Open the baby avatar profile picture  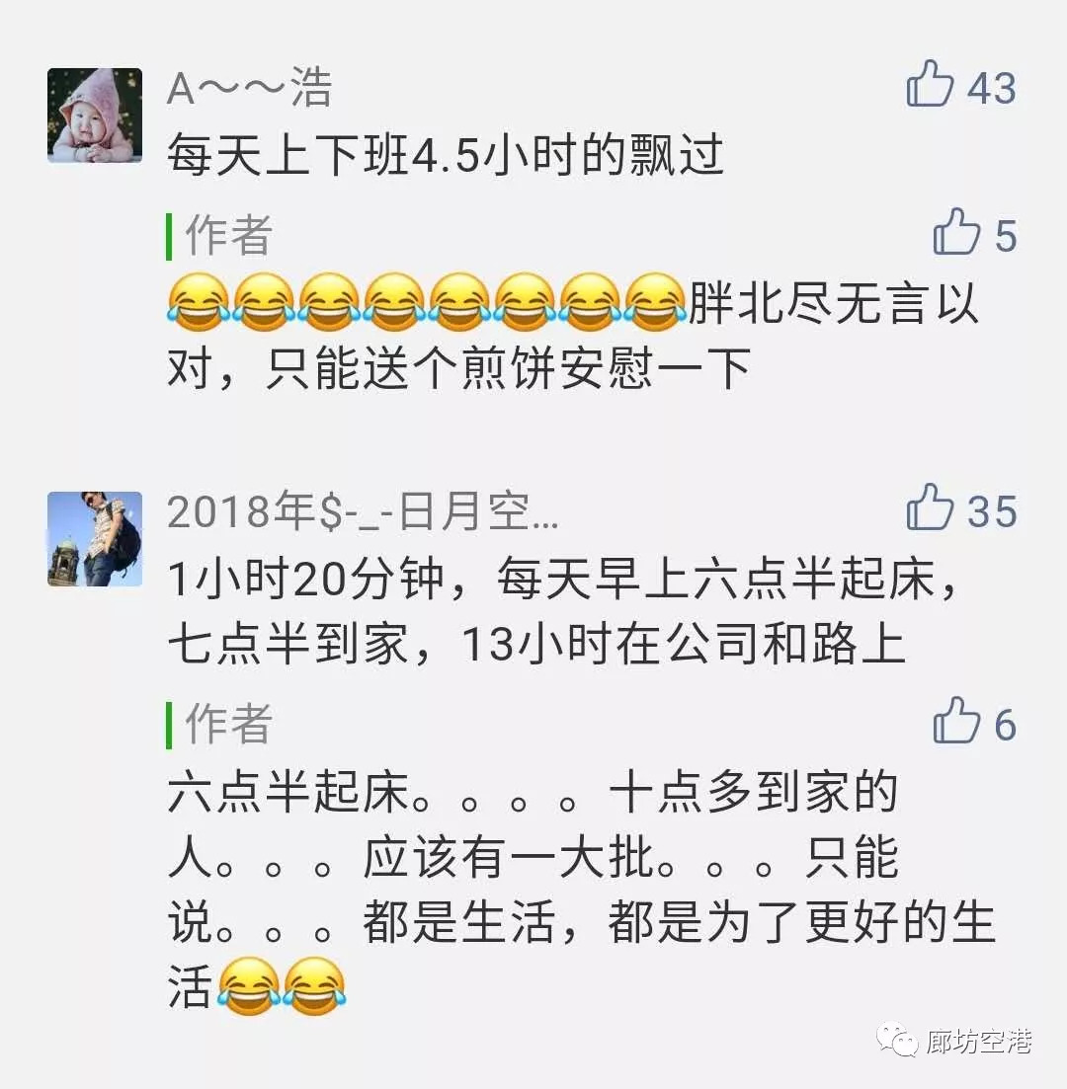95,116
